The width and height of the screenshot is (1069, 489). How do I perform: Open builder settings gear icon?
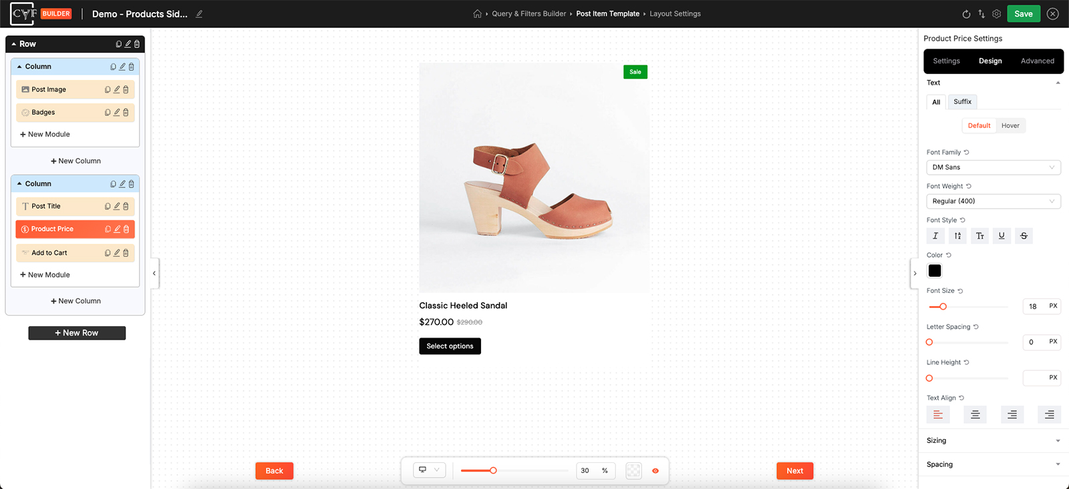997,14
